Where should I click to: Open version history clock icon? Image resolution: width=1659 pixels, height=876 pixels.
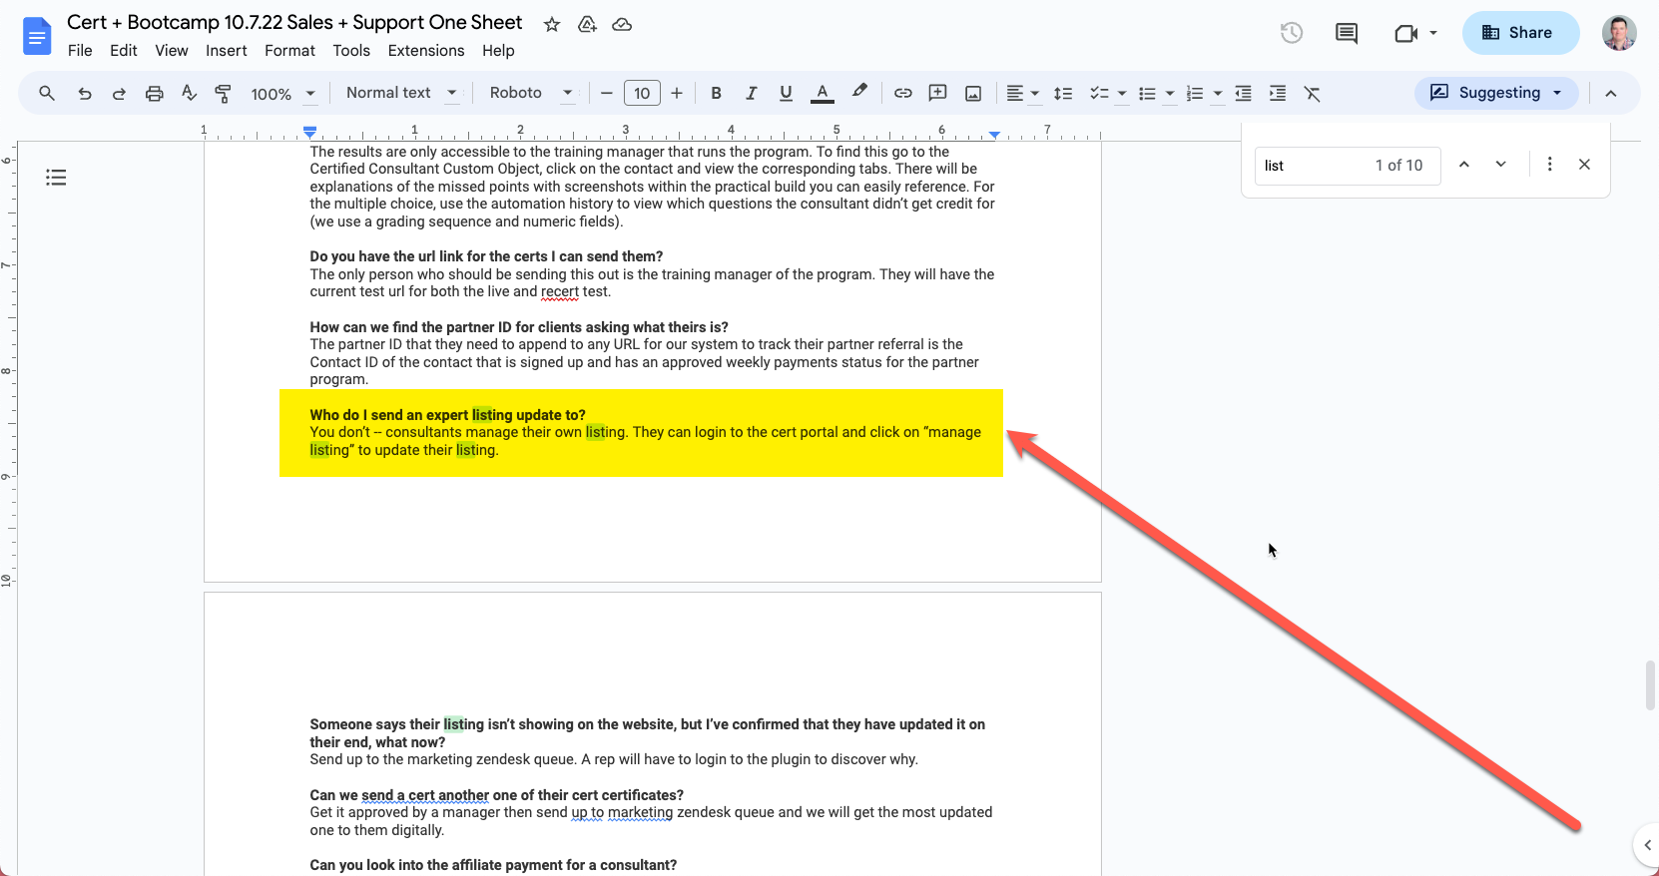pos(1291,33)
